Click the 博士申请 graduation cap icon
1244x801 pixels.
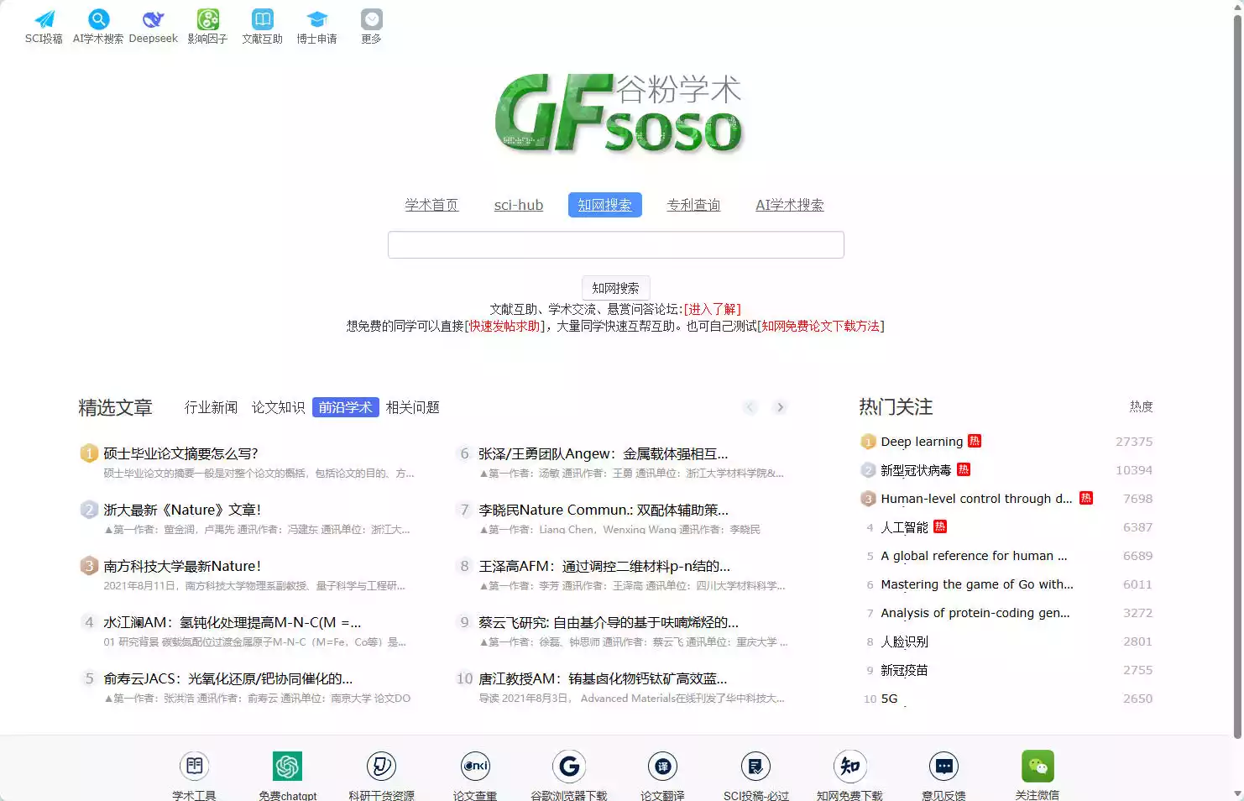point(316,18)
